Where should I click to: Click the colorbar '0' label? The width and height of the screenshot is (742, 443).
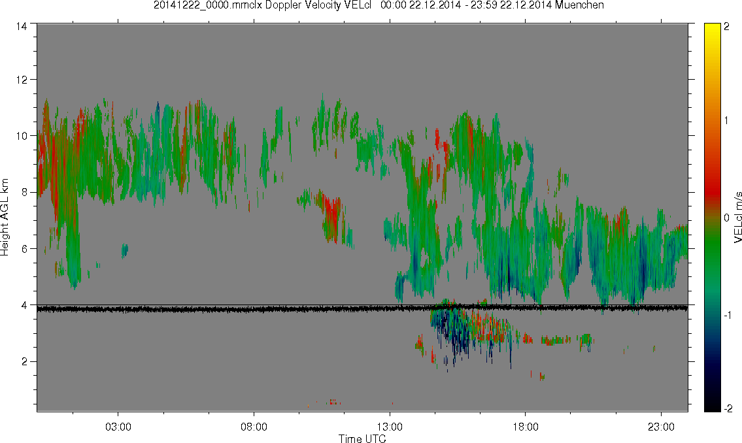(727, 218)
